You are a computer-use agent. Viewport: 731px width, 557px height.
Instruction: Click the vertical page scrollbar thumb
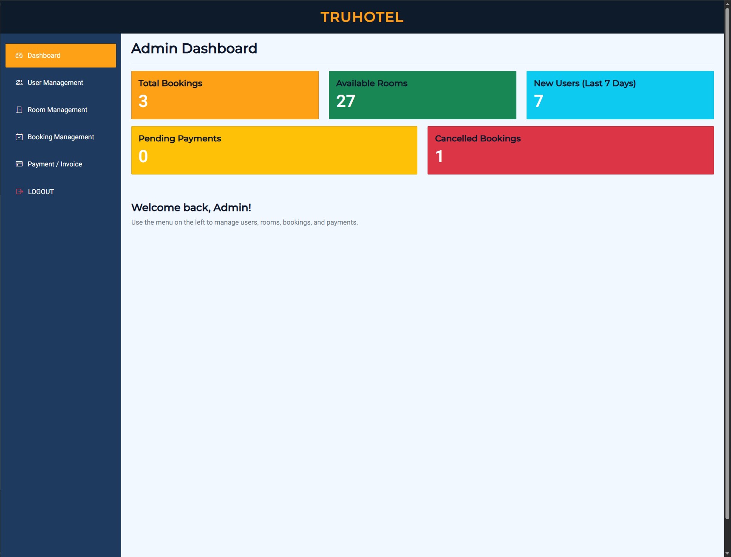727,263
